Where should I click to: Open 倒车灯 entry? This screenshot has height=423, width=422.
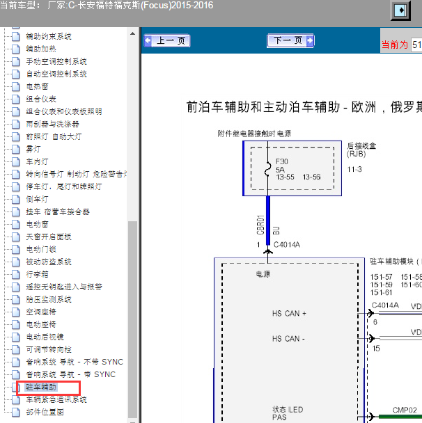tap(38, 200)
